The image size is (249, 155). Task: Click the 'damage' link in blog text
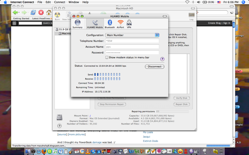coord(97,142)
